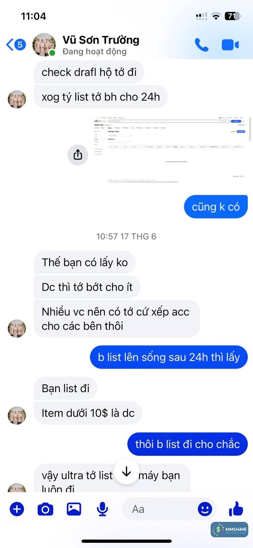Image resolution: width=253 pixels, height=548 pixels.
Task: Jump to latest messages with down arrow
Action: [126, 472]
